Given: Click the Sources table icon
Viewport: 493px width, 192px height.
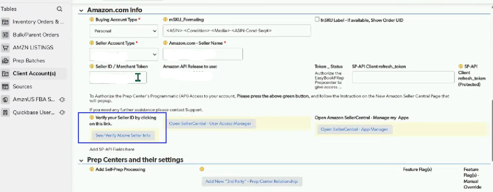Looking at the screenshot, I should (5, 87).
